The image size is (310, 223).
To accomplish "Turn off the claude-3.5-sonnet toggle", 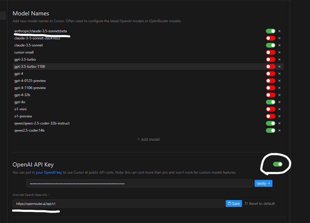I will coord(271,45).
